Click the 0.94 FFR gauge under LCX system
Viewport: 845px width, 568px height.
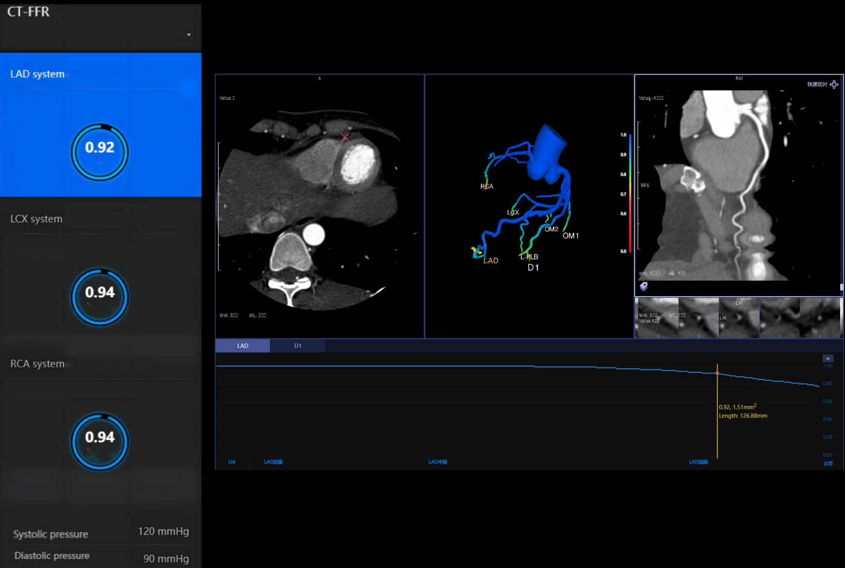pyautogui.click(x=99, y=297)
